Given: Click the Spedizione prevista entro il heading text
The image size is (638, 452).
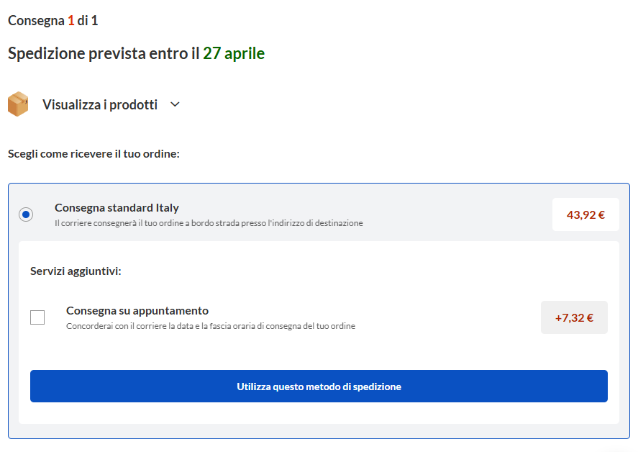Looking at the screenshot, I should click(104, 53).
